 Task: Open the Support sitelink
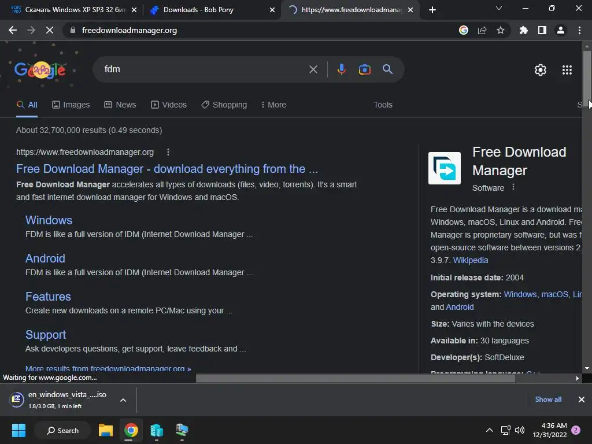(x=46, y=335)
